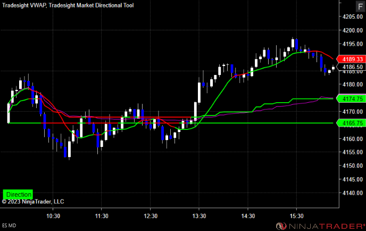Click the 15:30 time axis label

pos(296,216)
